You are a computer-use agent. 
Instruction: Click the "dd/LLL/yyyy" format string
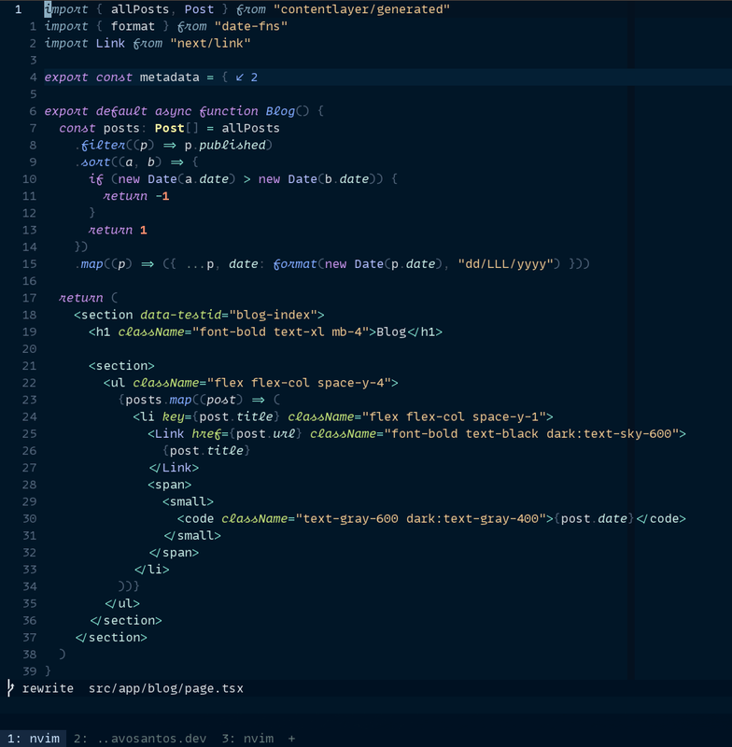pyautogui.click(x=509, y=264)
